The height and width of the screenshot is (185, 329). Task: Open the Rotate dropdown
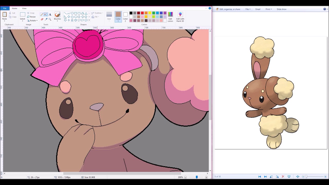tap(33, 21)
